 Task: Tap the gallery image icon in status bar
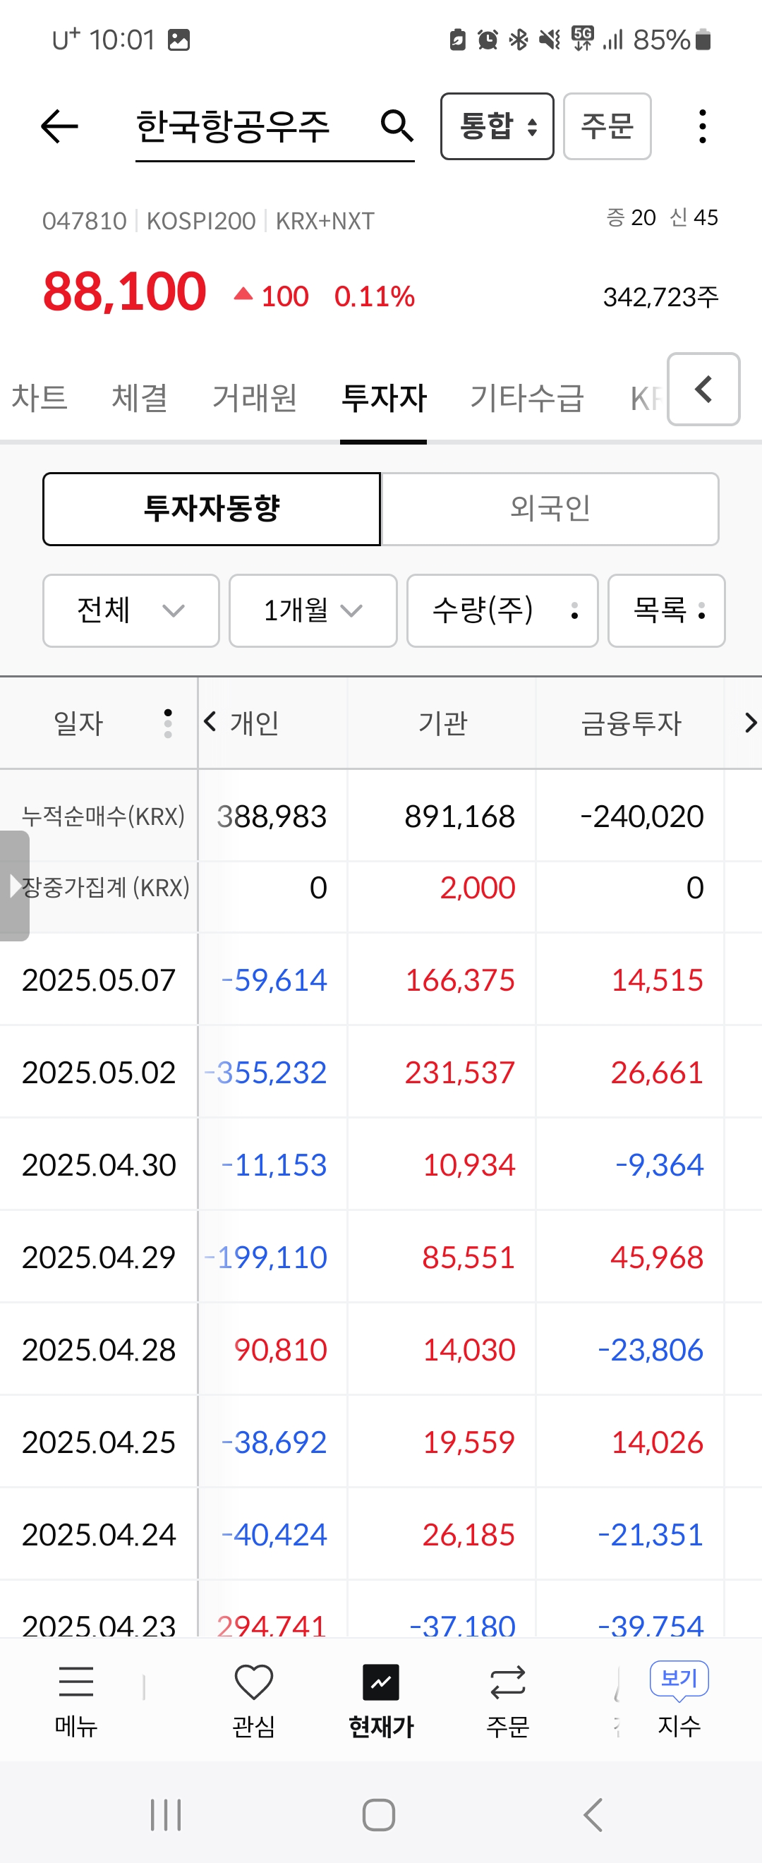pos(179,40)
